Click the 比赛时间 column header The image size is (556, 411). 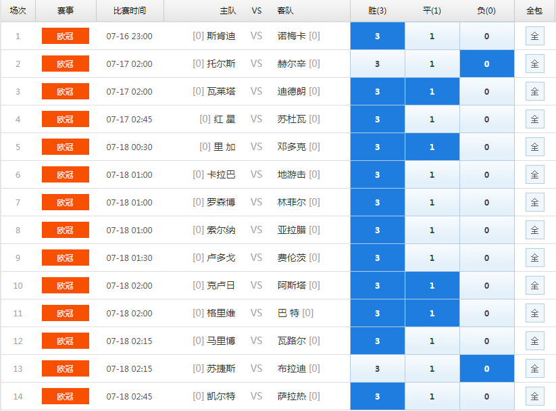click(x=130, y=11)
